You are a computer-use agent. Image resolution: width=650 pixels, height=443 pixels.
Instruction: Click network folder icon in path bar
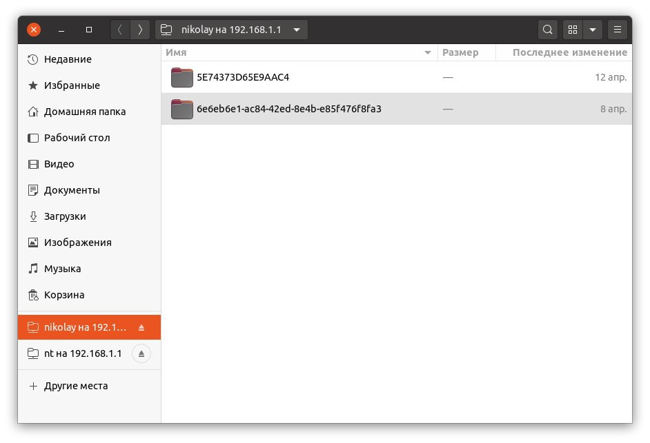pos(166,30)
